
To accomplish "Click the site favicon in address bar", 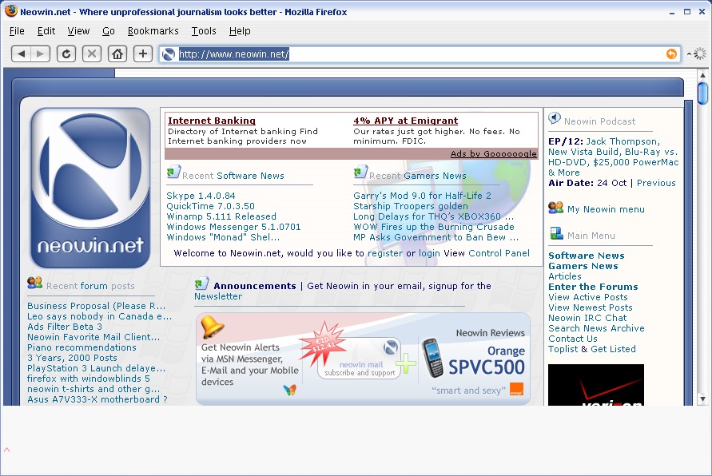I will (169, 54).
